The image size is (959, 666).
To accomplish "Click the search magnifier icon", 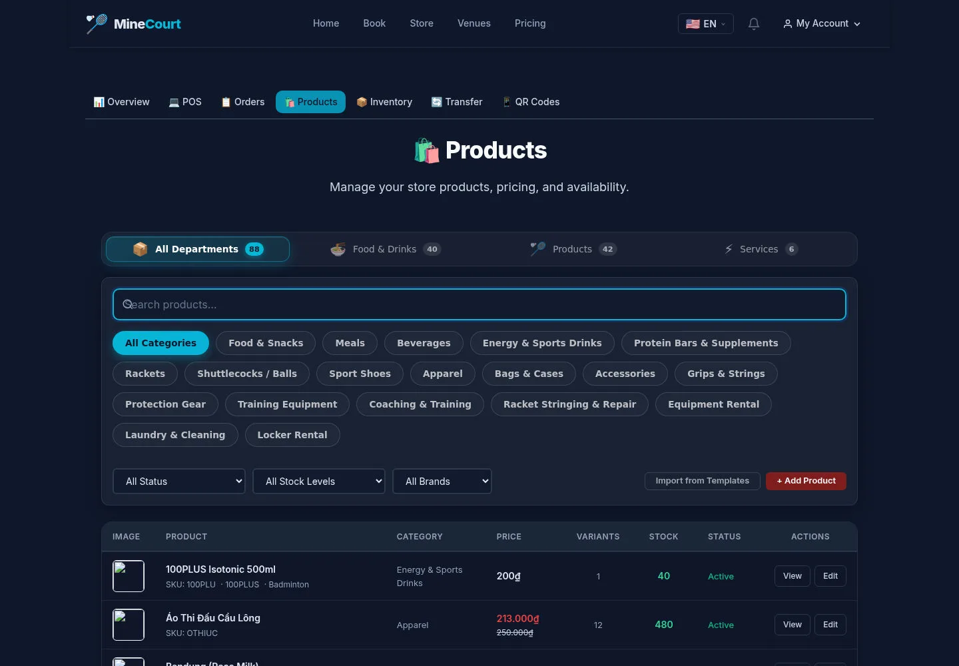I will tap(127, 304).
